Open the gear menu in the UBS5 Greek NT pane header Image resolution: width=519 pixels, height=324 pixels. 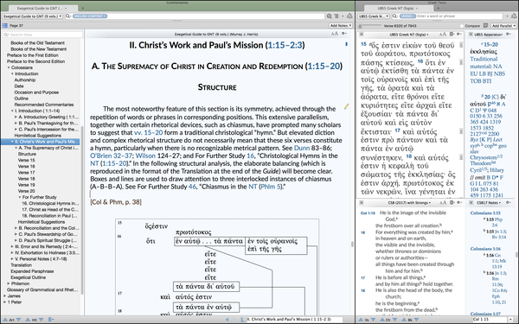459,34
